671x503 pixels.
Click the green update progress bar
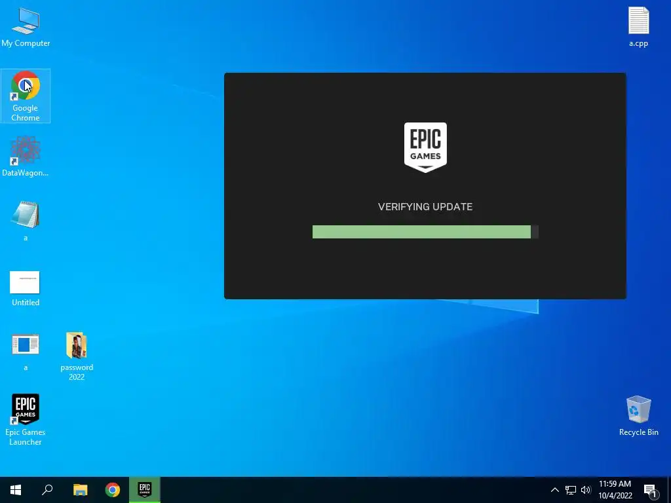pos(425,232)
